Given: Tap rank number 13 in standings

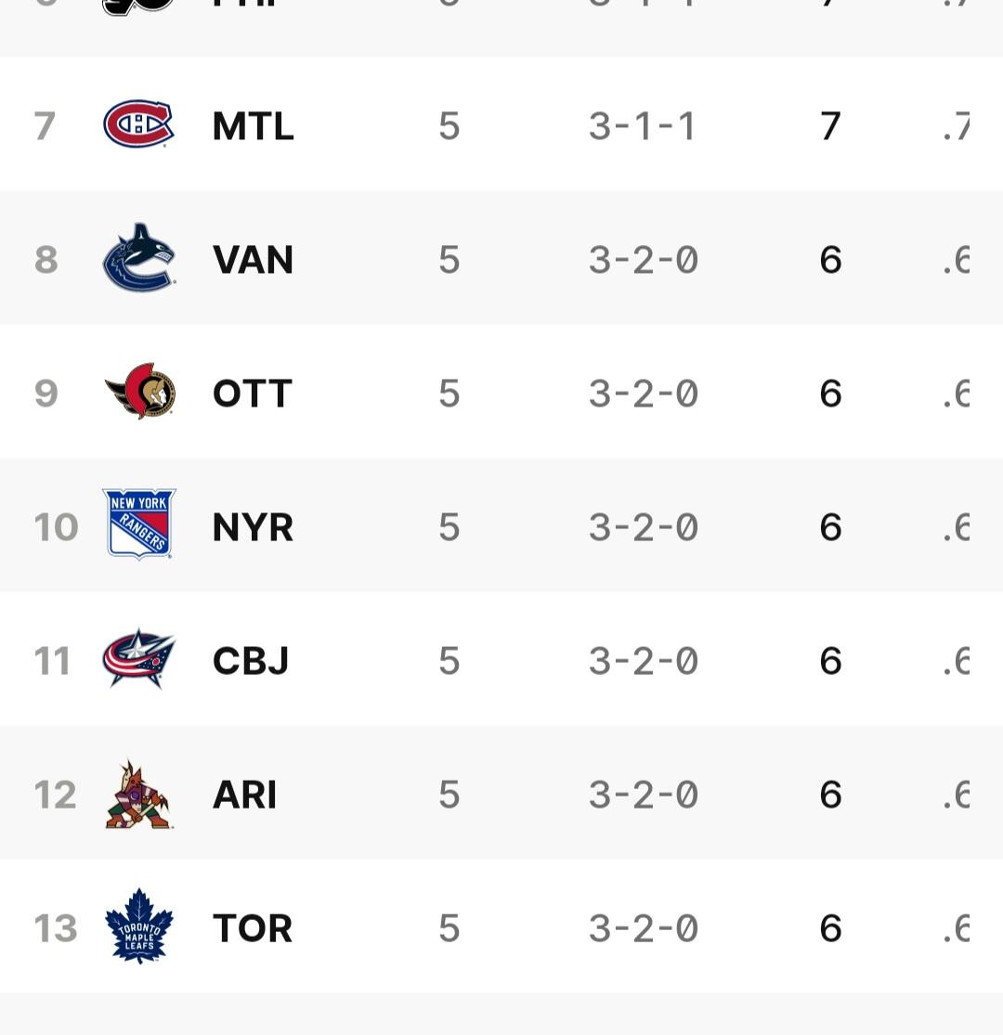Looking at the screenshot, I should [55, 928].
